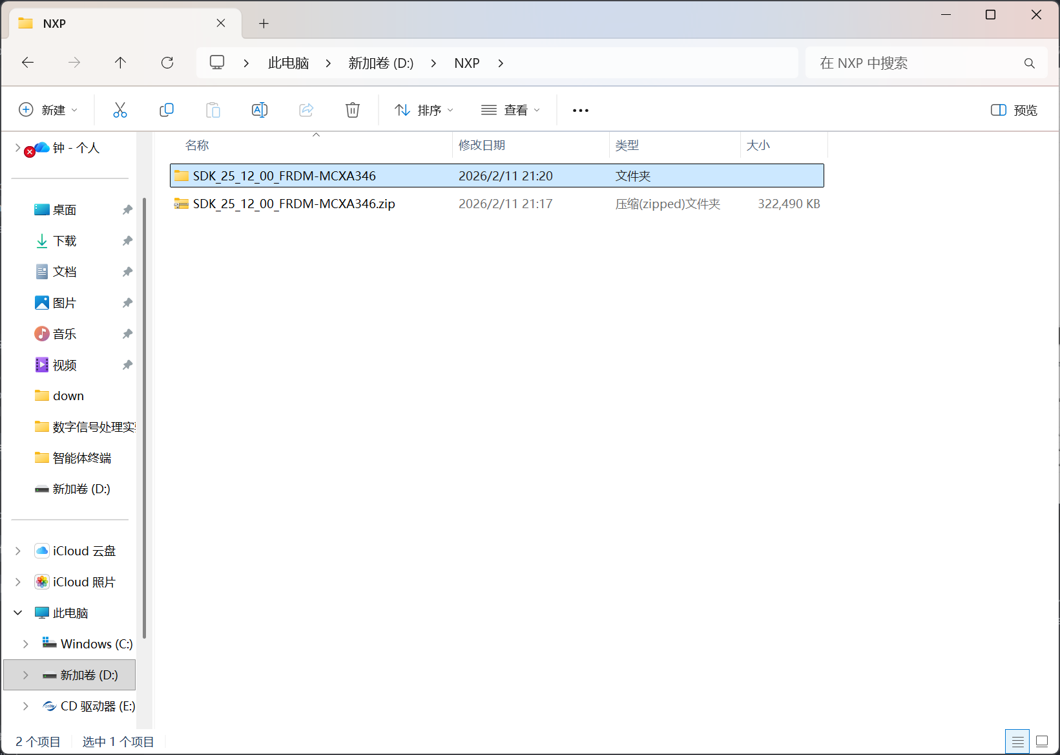Unpin 桌面 via its pin icon
This screenshot has height=755, width=1060.
coord(127,210)
